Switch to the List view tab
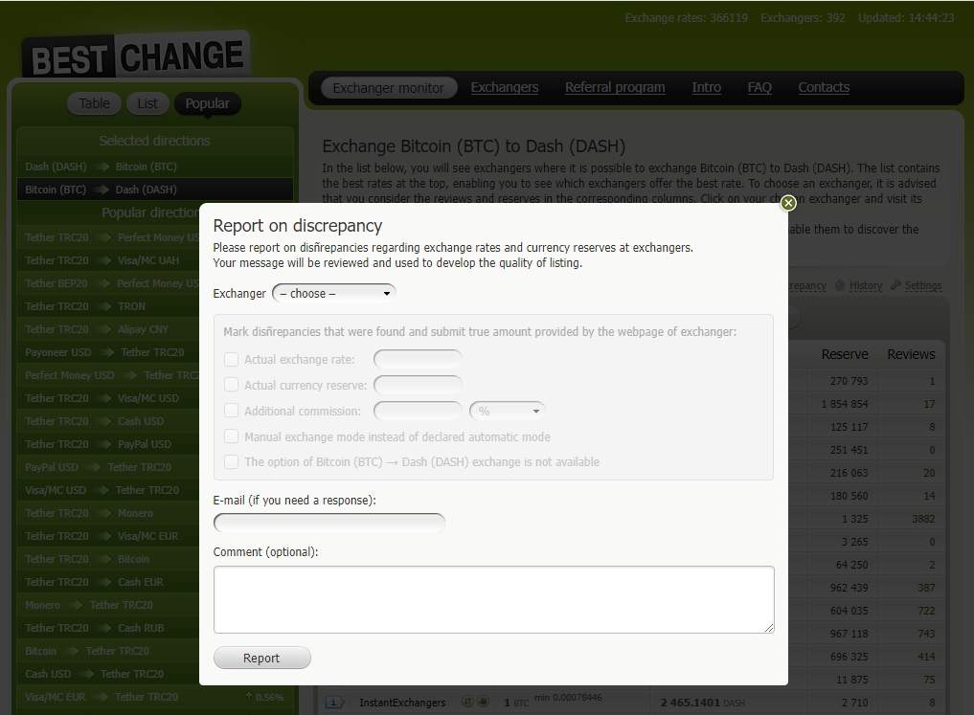 coord(147,103)
